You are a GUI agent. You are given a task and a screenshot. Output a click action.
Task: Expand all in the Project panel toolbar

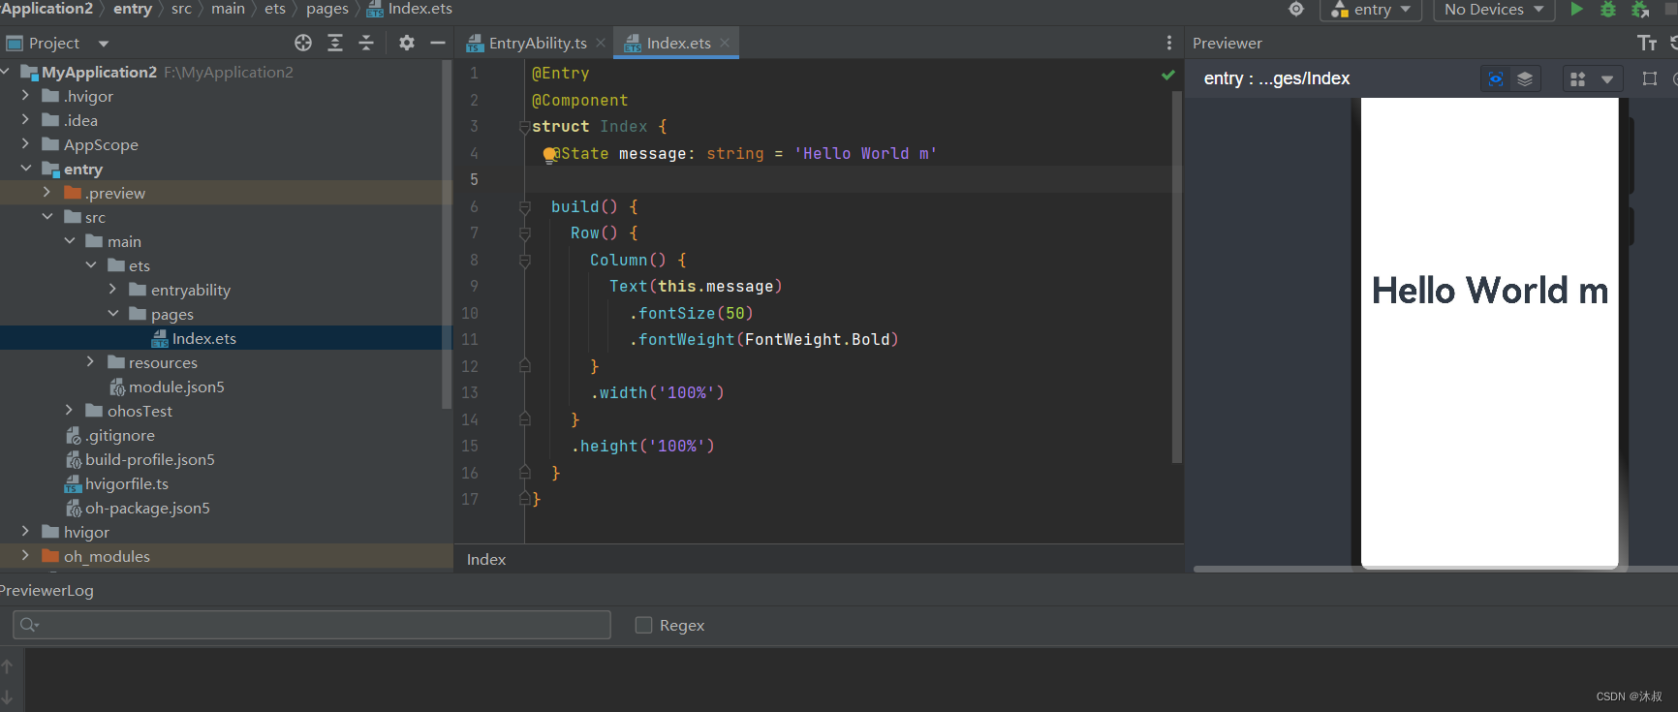[x=335, y=43]
